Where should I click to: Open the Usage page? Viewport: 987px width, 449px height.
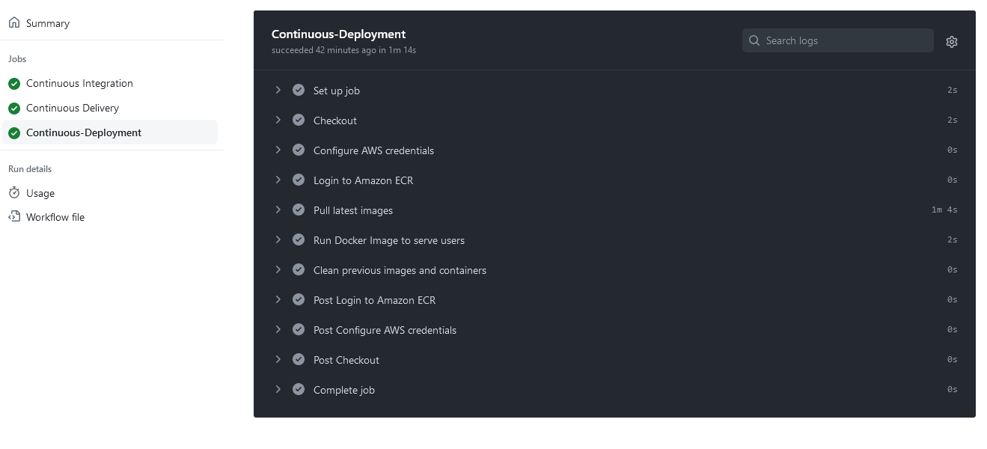[x=40, y=193]
